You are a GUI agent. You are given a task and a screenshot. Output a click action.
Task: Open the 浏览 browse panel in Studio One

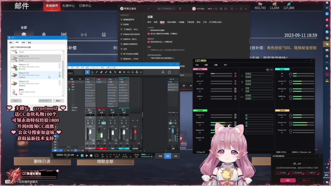click(x=176, y=156)
